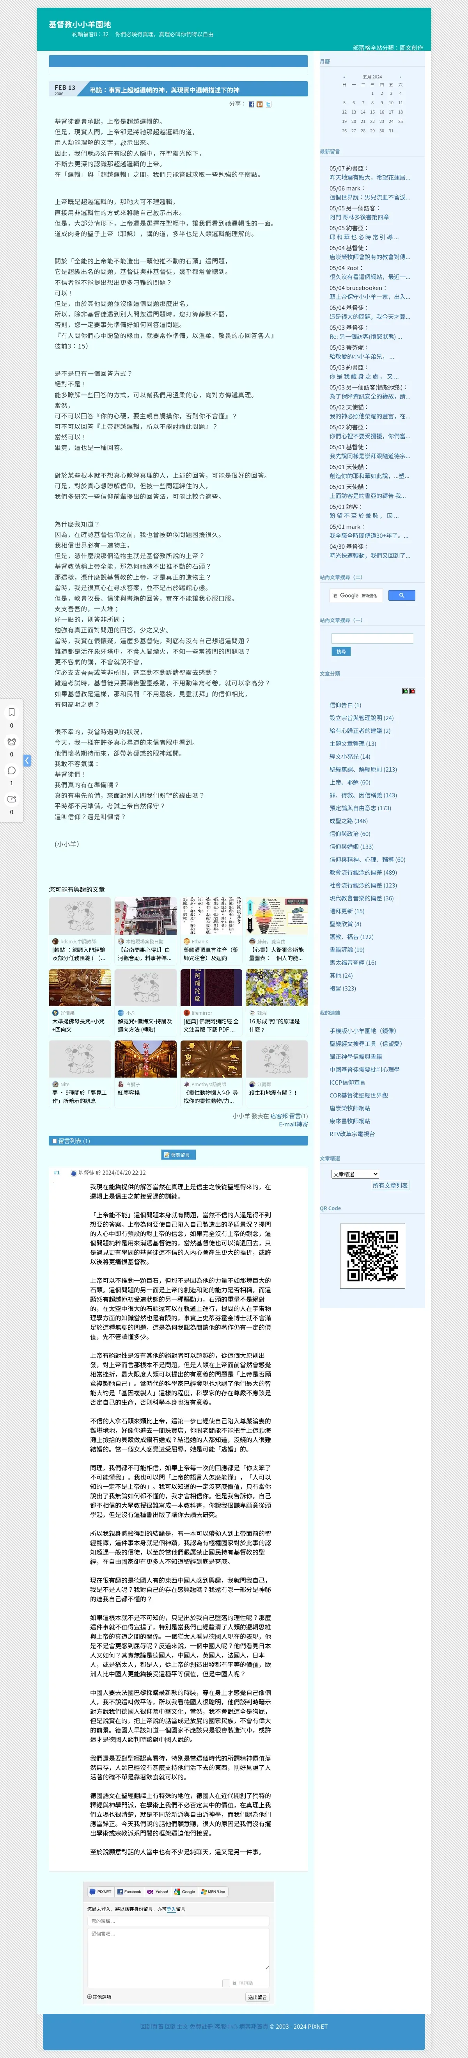Log in with Google button
Image resolution: width=468 pixels, height=2058 pixels.
click(185, 1891)
